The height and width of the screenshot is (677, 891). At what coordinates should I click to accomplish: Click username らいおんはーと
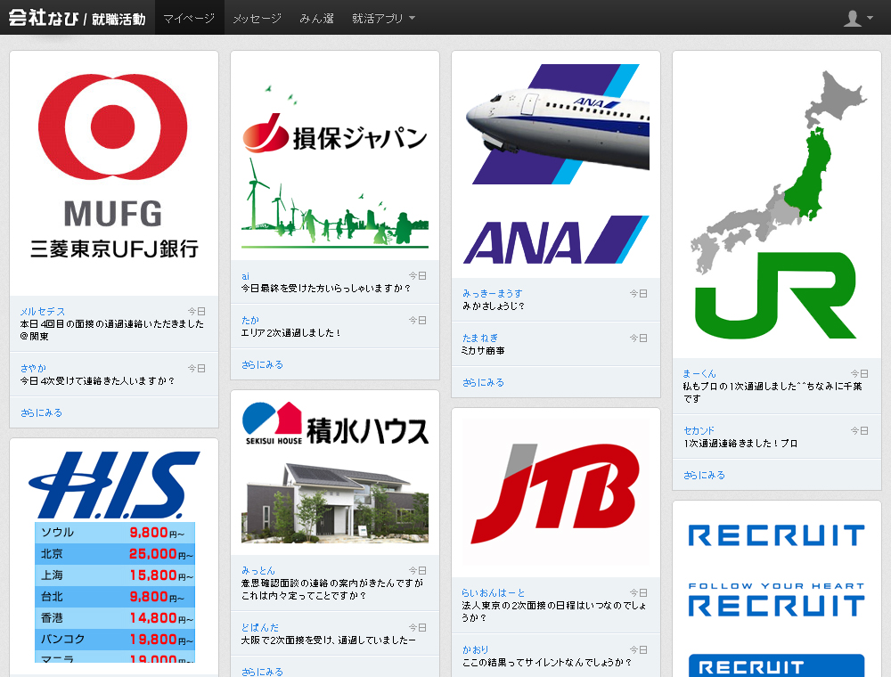point(494,592)
